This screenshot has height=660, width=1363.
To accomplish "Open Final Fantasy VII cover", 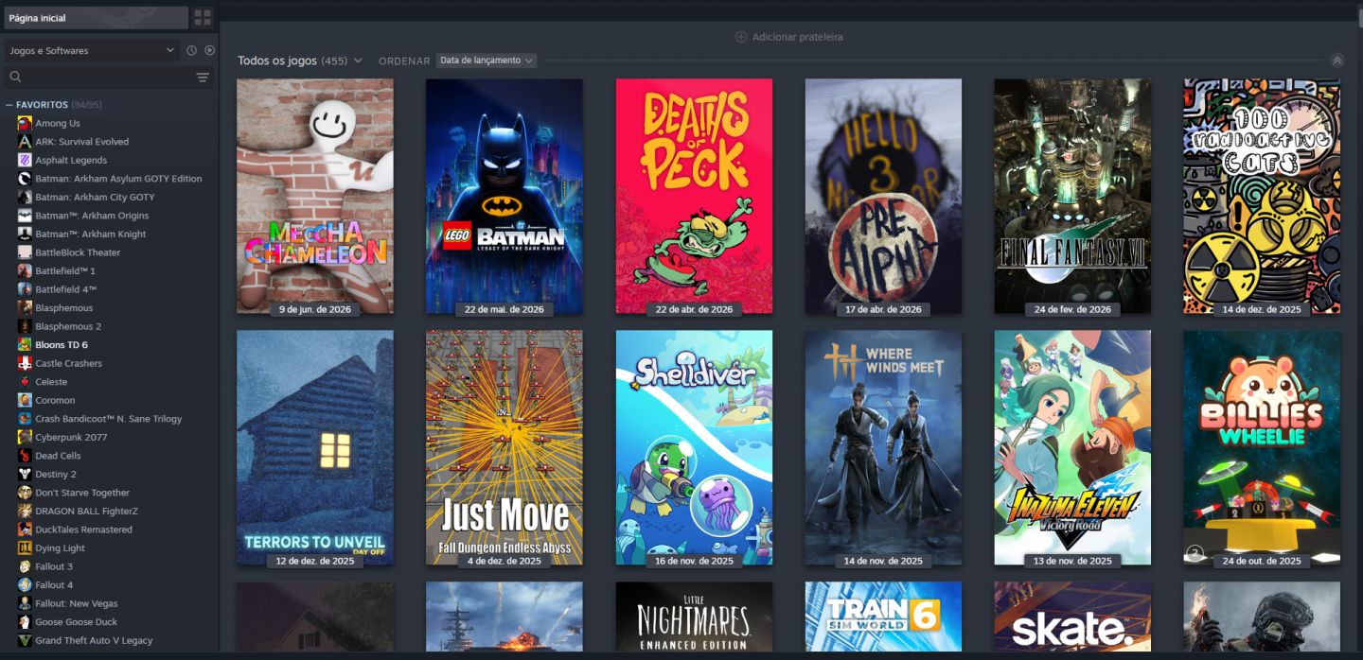I will click(x=1072, y=196).
